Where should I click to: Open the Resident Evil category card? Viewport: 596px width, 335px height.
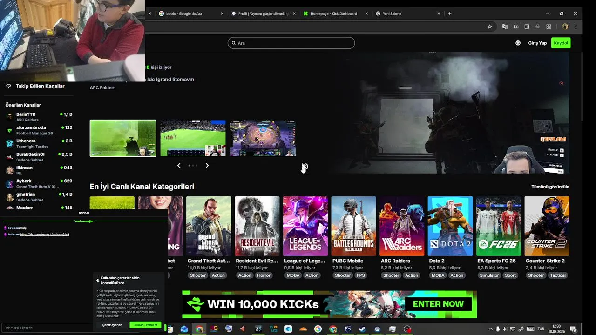click(257, 226)
